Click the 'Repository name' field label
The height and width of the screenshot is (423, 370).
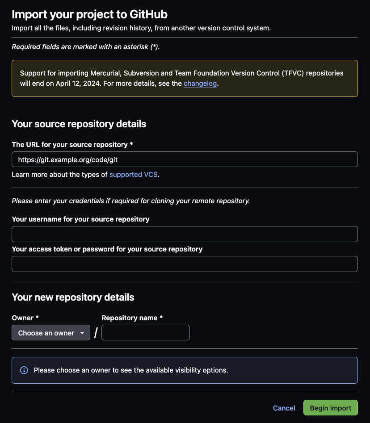(132, 318)
